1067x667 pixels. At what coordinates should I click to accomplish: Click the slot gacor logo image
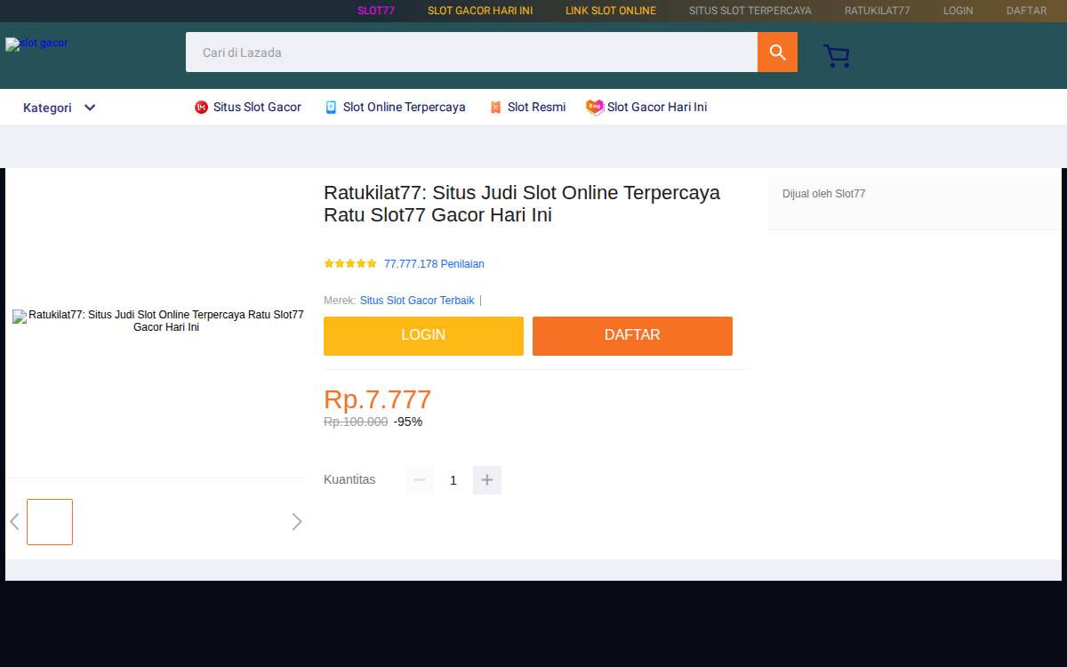[x=36, y=44]
